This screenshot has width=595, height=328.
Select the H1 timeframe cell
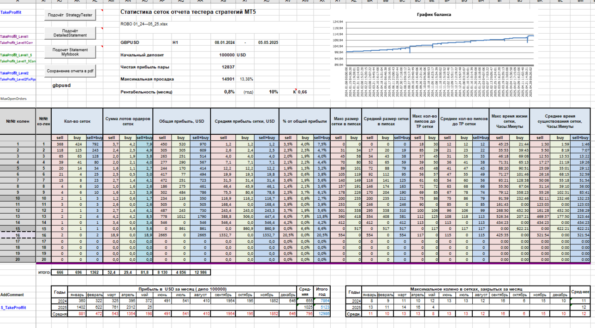pos(175,42)
